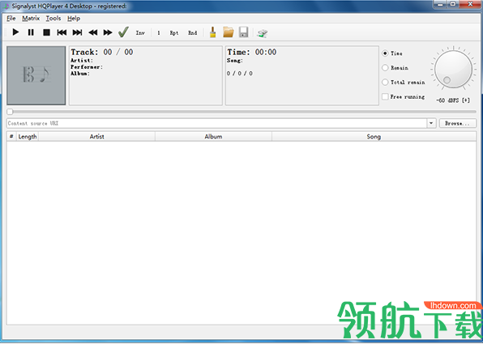The image size is (483, 344).
Task: Sort by the Album column header
Action: 213,136
